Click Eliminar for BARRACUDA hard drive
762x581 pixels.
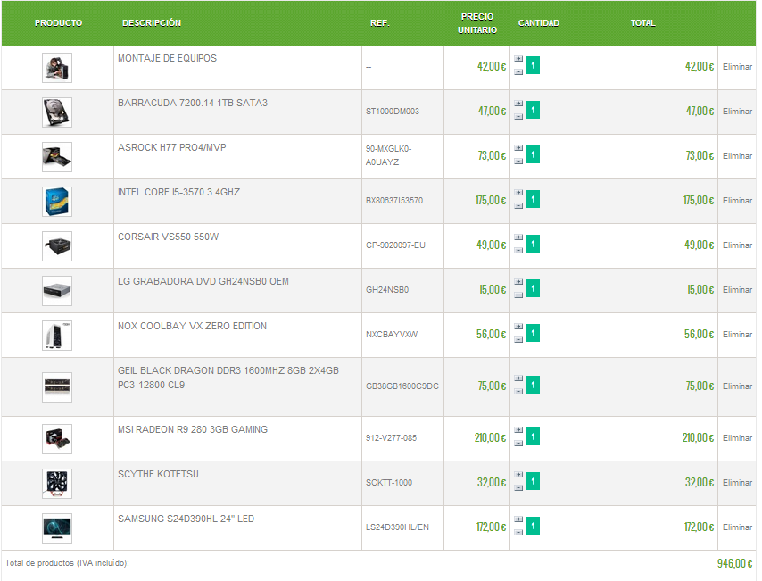[737, 112]
